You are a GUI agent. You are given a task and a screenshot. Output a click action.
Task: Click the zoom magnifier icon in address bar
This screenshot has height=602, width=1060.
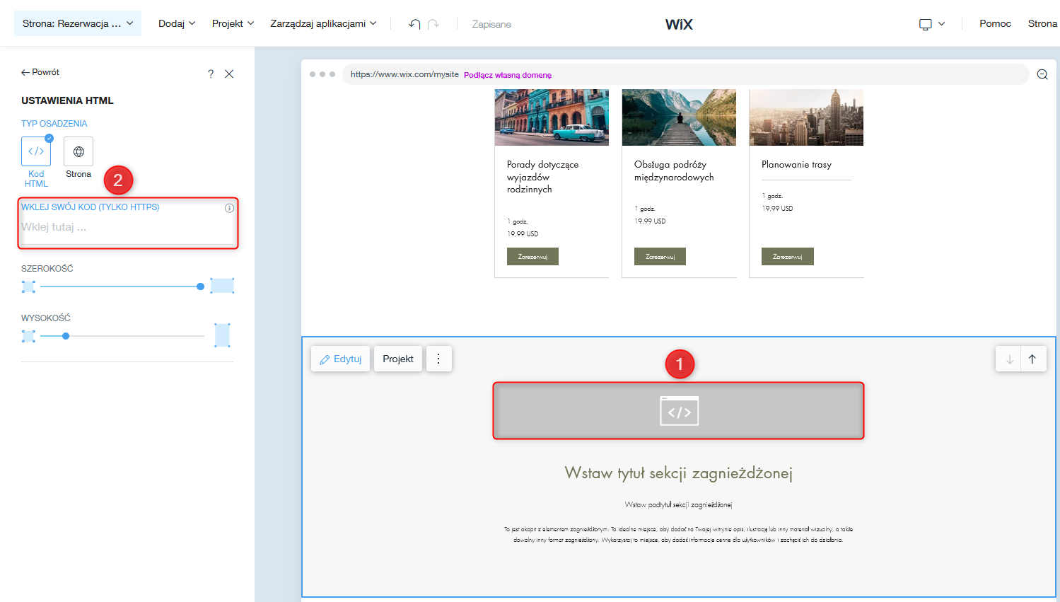tap(1042, 74)
